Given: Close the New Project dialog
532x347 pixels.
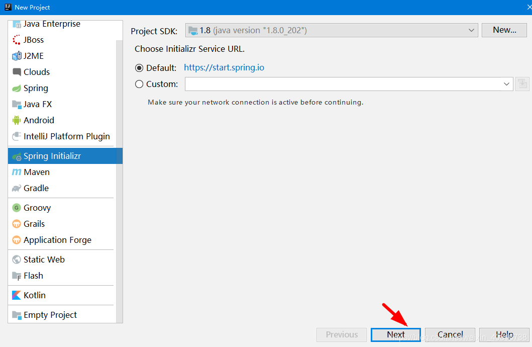Looking at the screenshot, I should coord(528,7).
